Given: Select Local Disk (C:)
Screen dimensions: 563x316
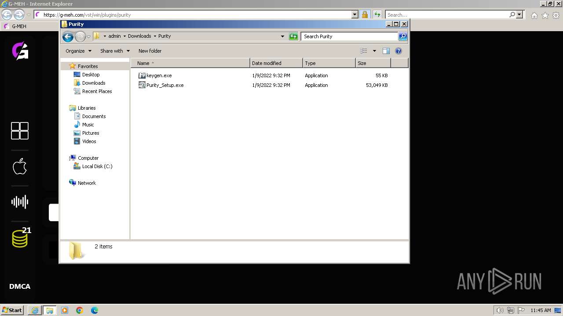Looking at the screenshot, I should [97, 166].
